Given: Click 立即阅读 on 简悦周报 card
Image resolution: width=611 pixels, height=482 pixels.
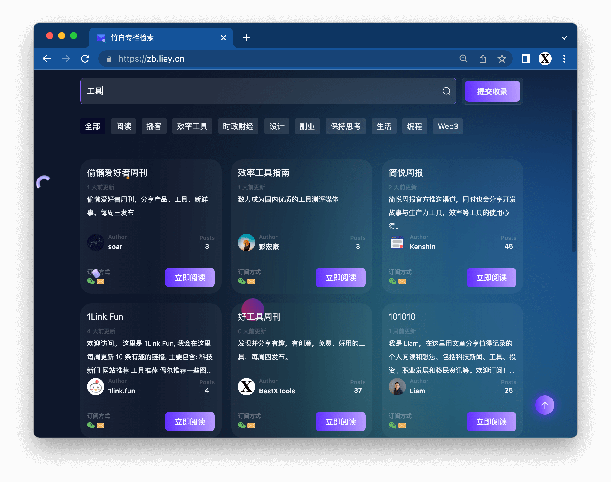Looking at the screenshot, I should pos(491,278).
